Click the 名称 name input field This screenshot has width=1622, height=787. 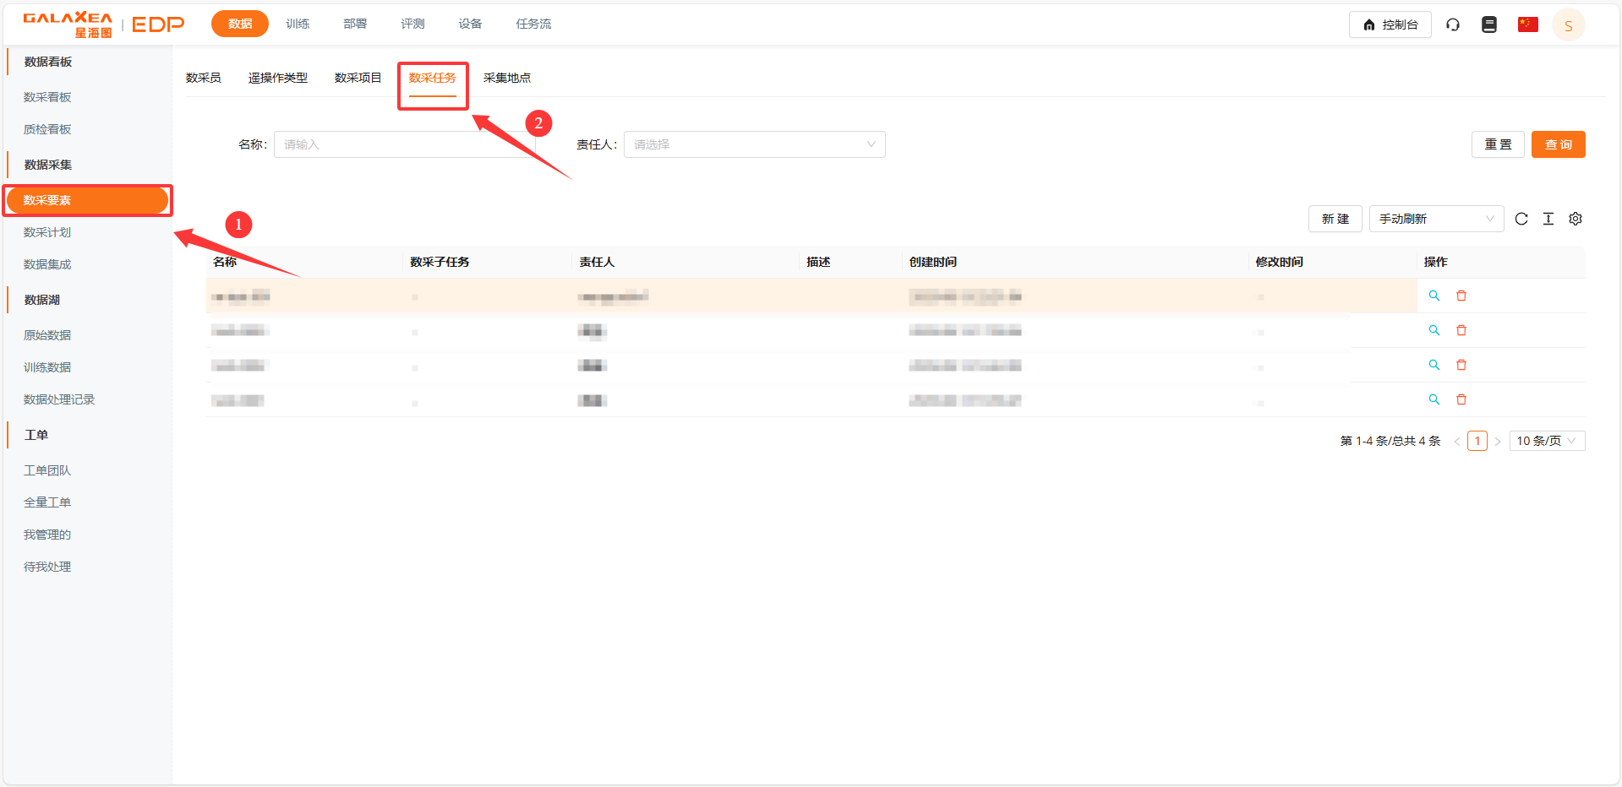pyautogui.click(x=404, y=144)
